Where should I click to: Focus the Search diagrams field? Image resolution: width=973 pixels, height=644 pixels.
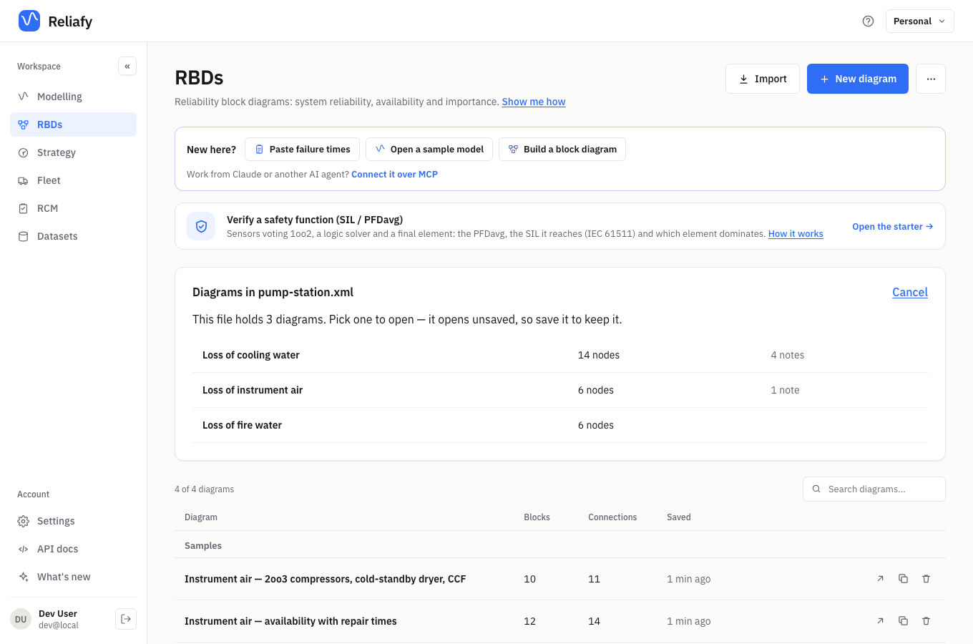874,489
